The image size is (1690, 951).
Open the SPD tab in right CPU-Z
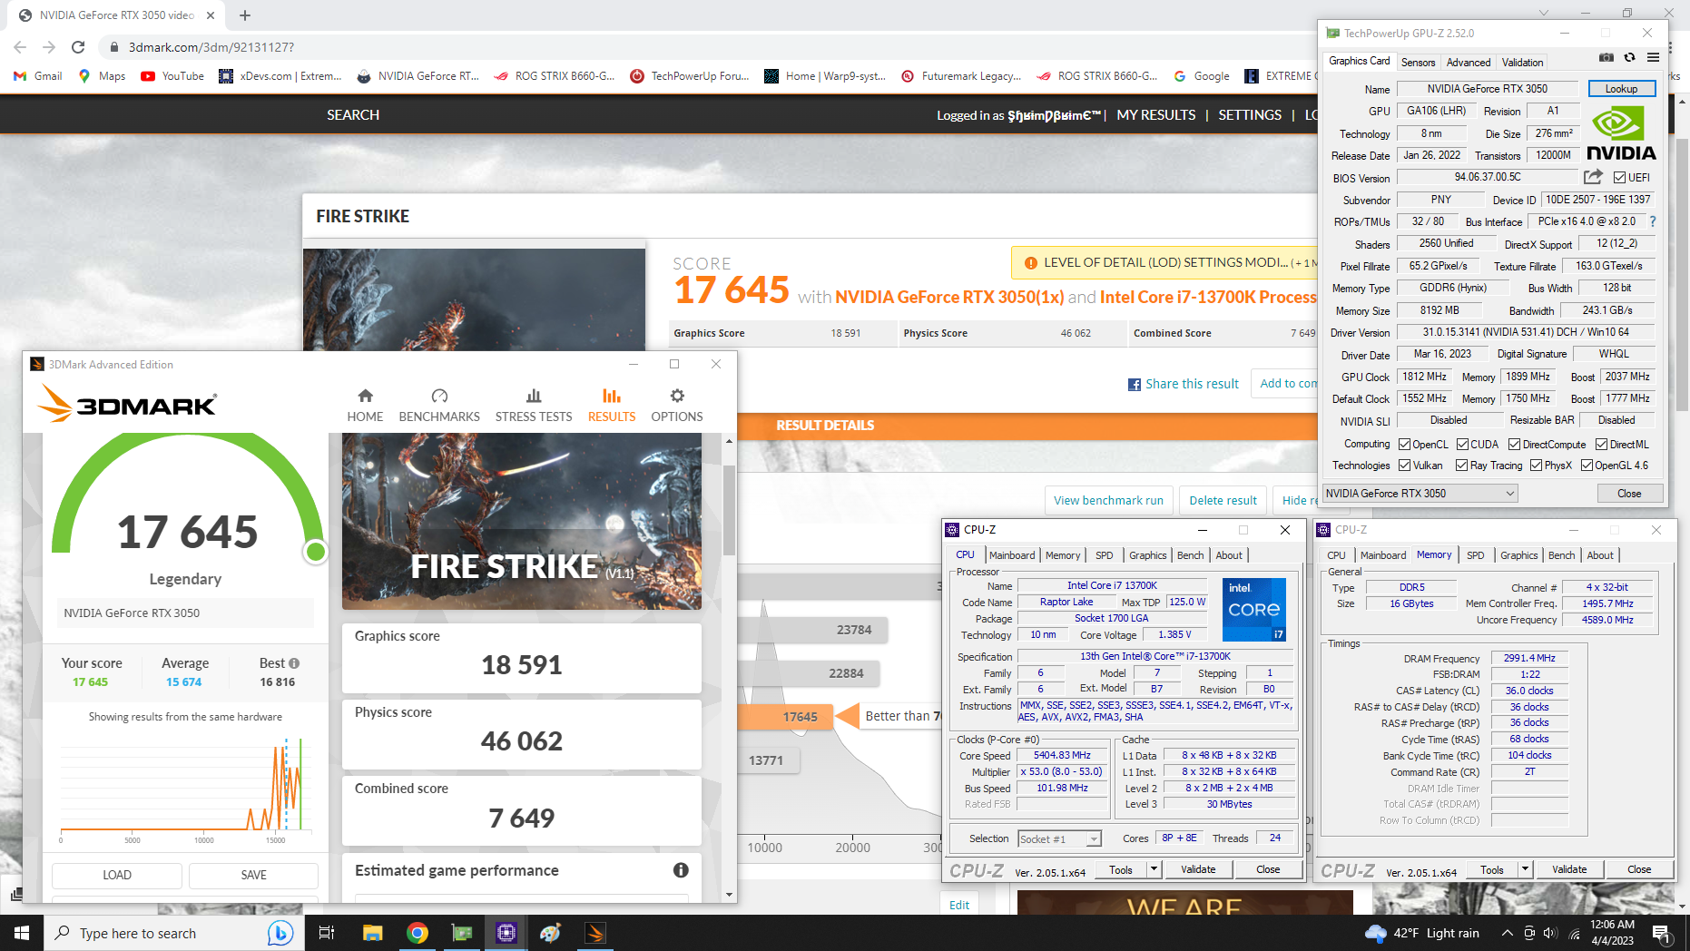click(1476, 555)
